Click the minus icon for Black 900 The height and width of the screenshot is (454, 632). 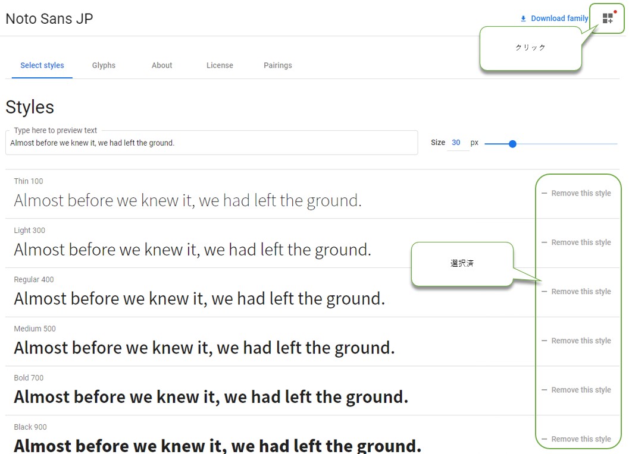click(544, 439)
